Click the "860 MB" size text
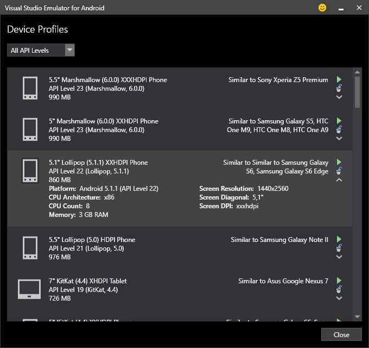 pyautogui.click(x=60, y=179)
